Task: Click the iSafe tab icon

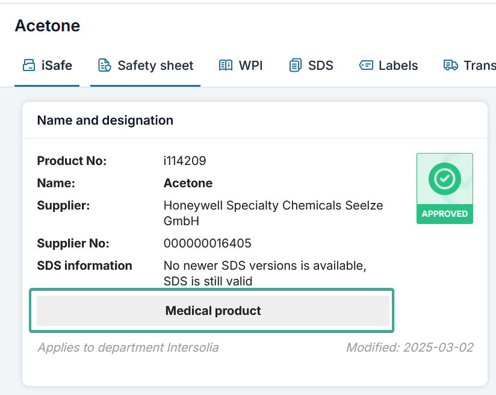Action: click(x=29, y=66)
